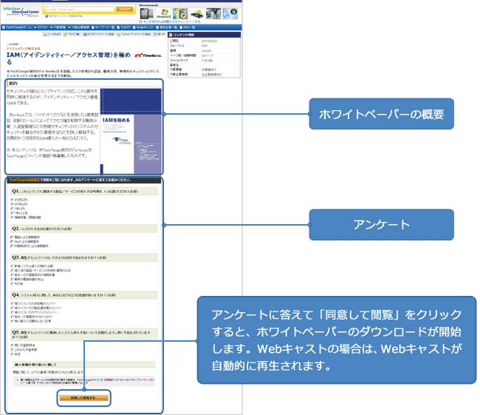Click the ITmedia Inc. logo

pyautogui.click(x=148, y=55)
